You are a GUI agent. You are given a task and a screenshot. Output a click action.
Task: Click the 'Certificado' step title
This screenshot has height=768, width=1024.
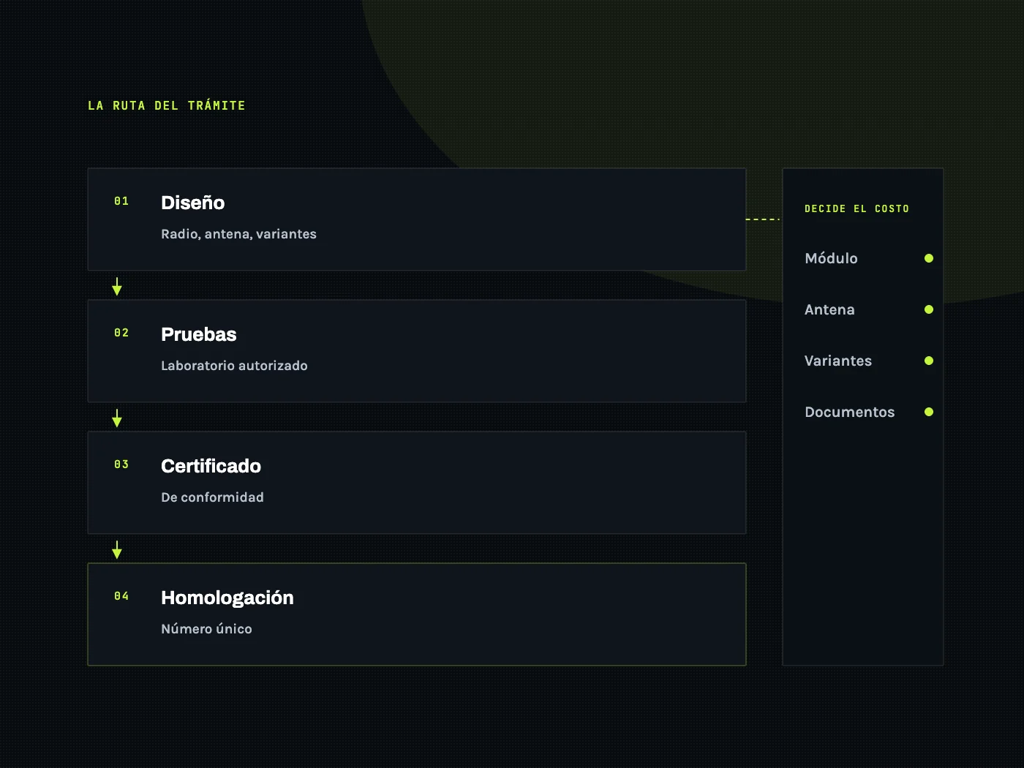(x=211, y=466)
